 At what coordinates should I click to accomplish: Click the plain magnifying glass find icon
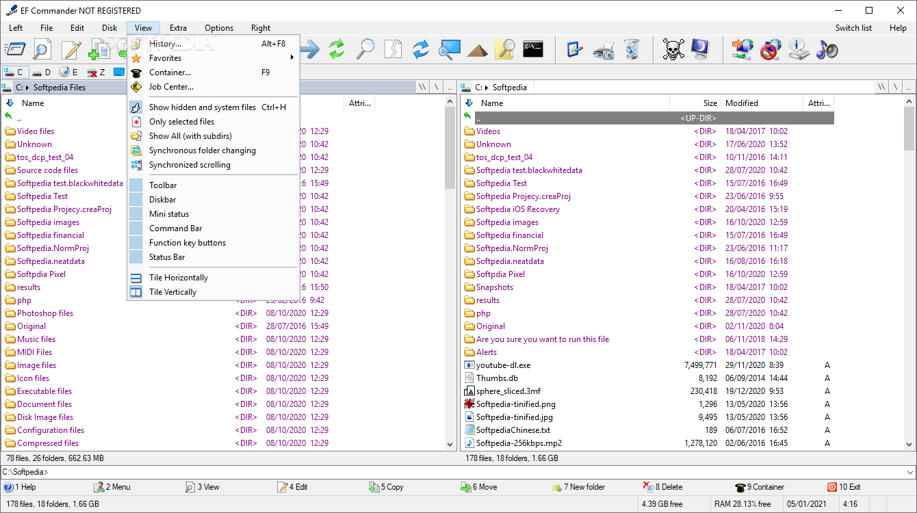tap(365, 49)
